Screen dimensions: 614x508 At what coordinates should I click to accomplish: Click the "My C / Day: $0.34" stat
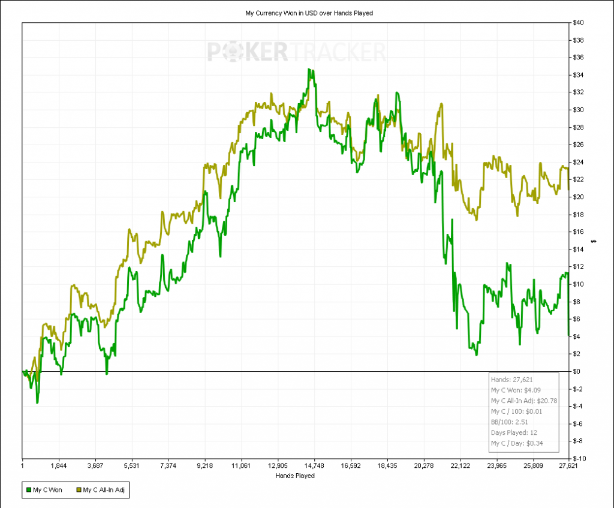click(517, 443)
